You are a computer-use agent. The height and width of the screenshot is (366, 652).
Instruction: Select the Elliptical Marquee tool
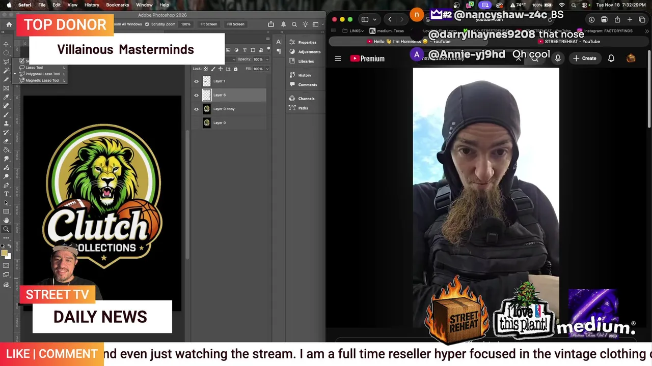tap(6, 53)
